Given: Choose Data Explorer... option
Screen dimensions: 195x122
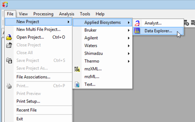Looking at the screenshot, I should point(158,31).
